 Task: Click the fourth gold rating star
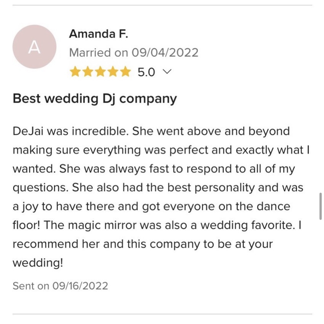[113, 72]
